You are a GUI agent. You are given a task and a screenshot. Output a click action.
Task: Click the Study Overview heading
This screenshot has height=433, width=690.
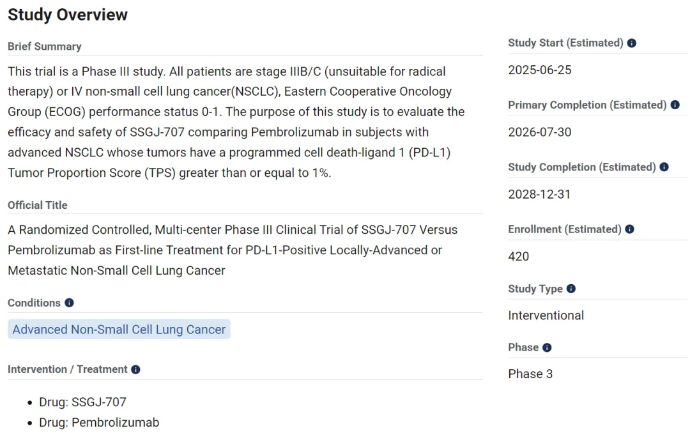tap(68, 15)
